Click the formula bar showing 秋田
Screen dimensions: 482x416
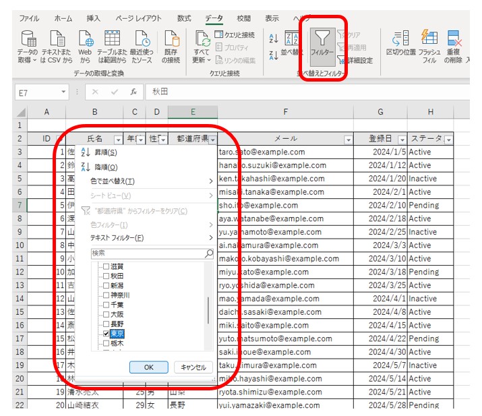pyautogui.click(x=307, y=92)
